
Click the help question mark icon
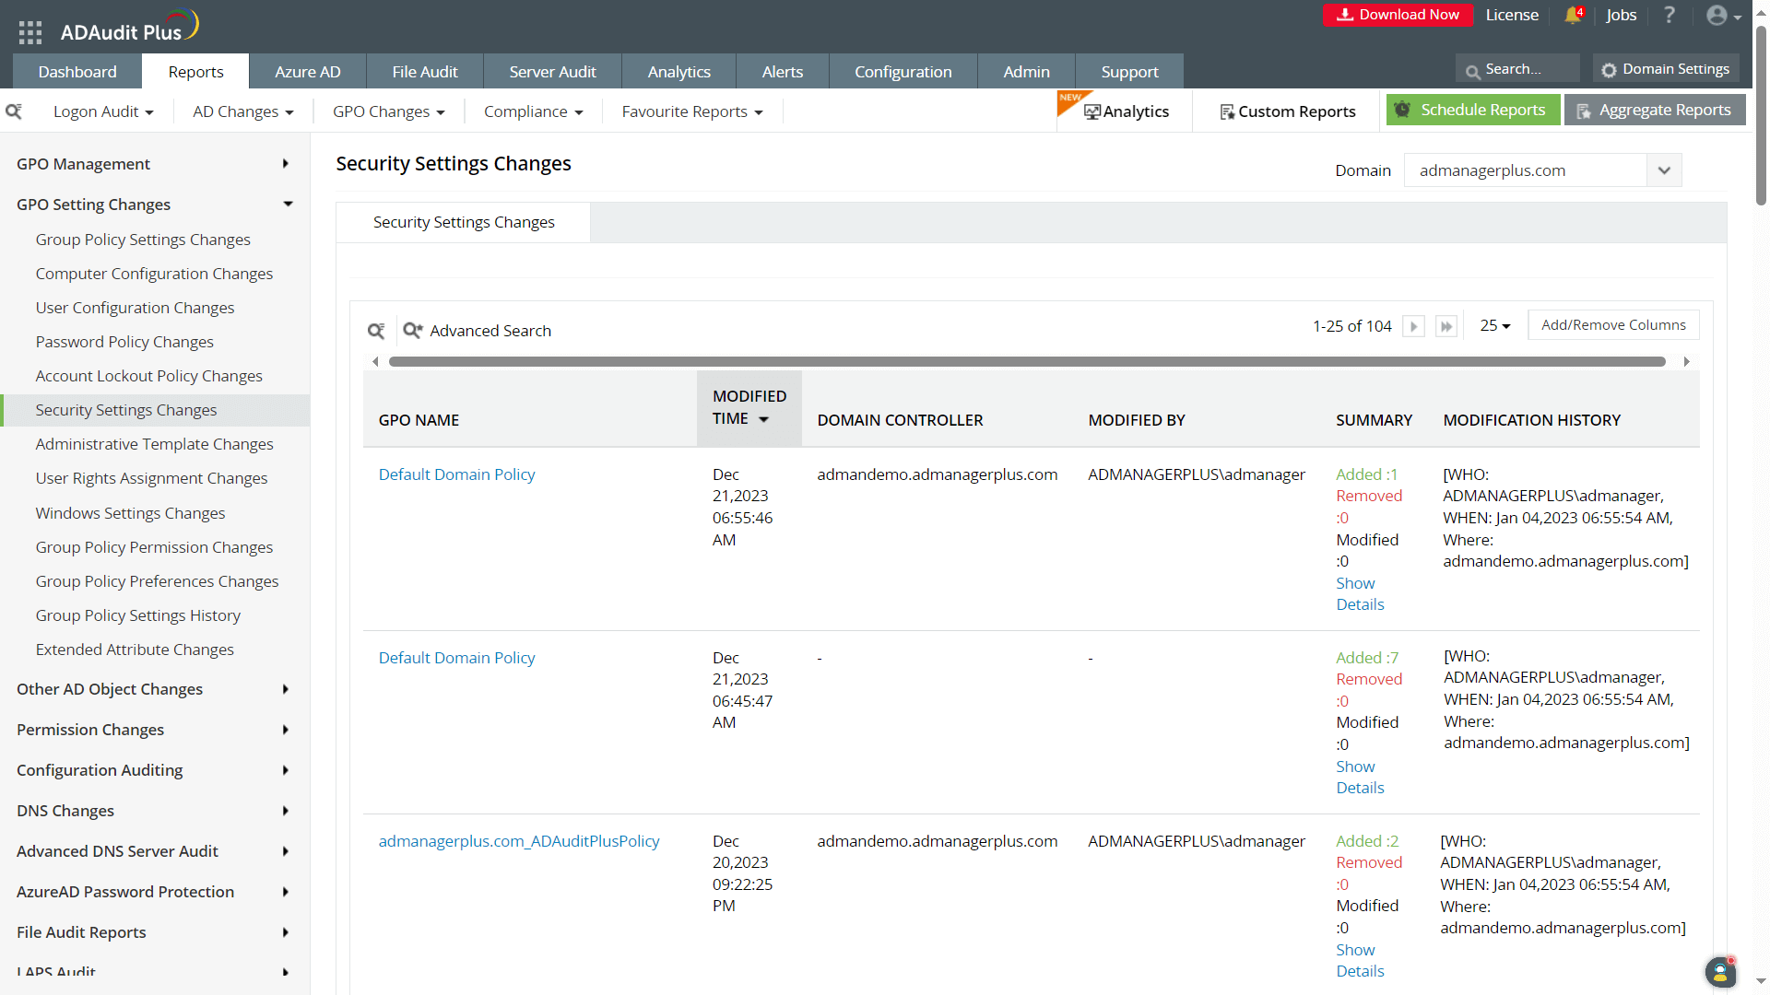pos(1670,15)
